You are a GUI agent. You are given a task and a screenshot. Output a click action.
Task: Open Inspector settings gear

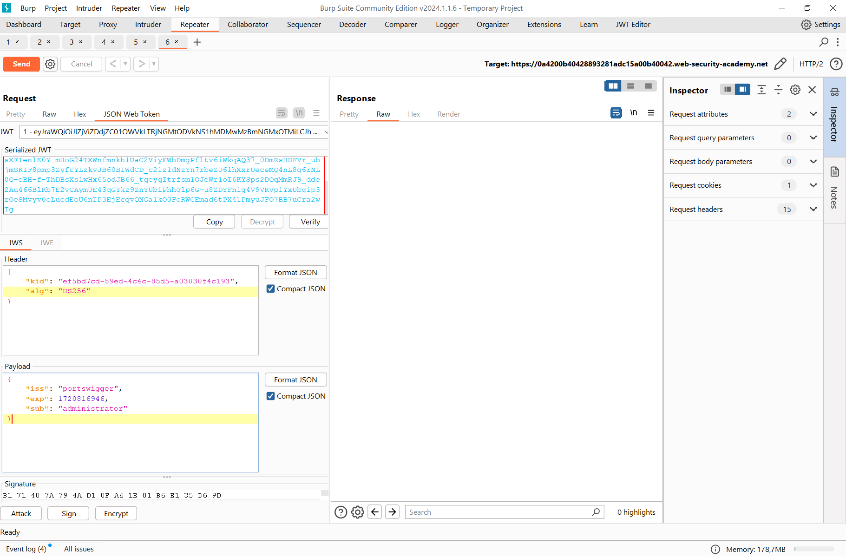[x=795, y=90]
